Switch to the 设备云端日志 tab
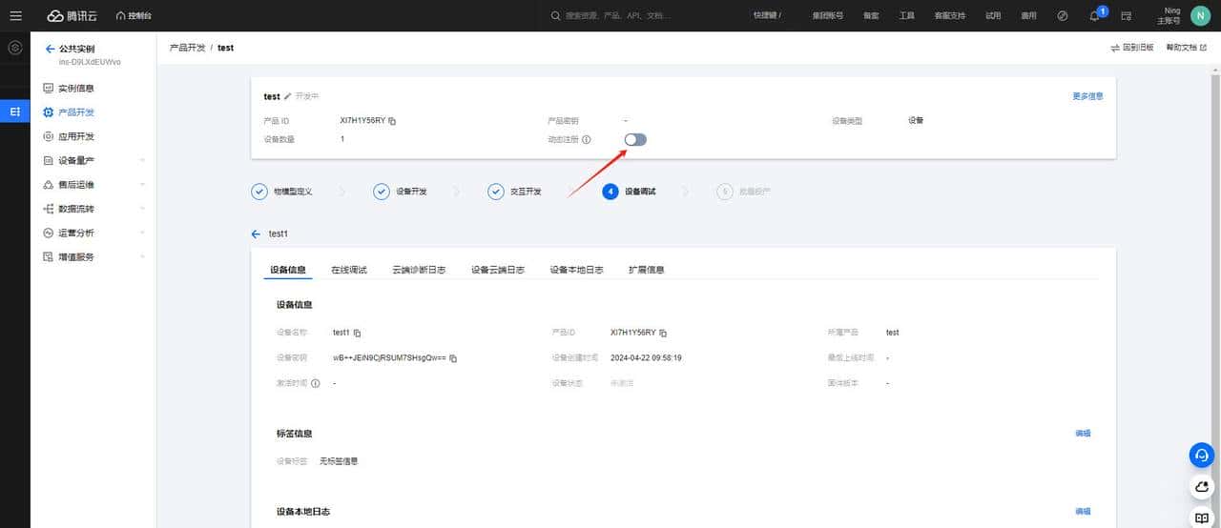The image size is (1221, 528). (x=498, y=270)
